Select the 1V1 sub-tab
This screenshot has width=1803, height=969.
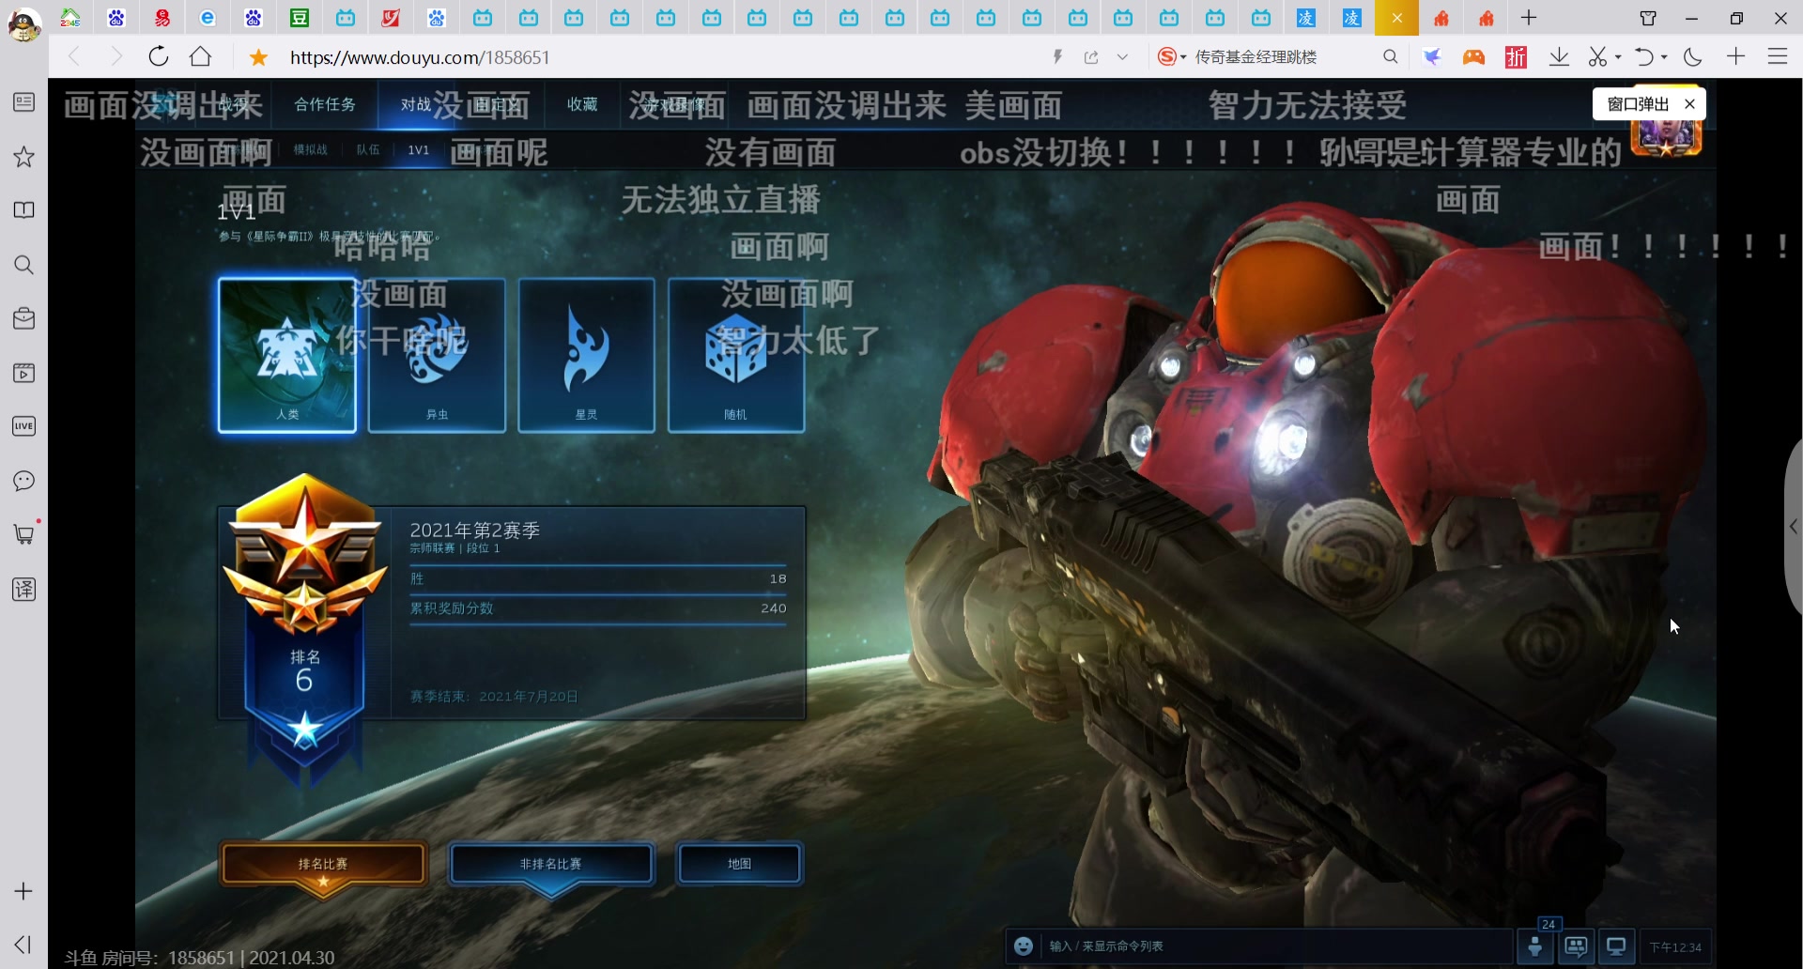pyautogui.click(x=419, y=149)
